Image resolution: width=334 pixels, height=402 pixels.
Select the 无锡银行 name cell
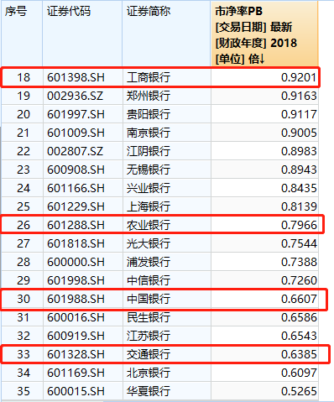(149, 170)
